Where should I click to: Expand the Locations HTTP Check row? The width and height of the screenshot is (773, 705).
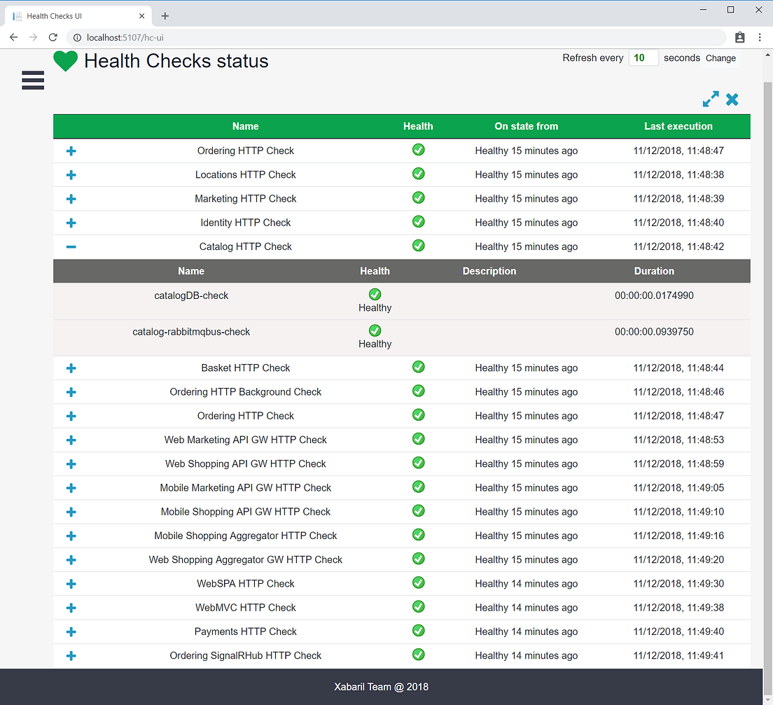point(70,174)
